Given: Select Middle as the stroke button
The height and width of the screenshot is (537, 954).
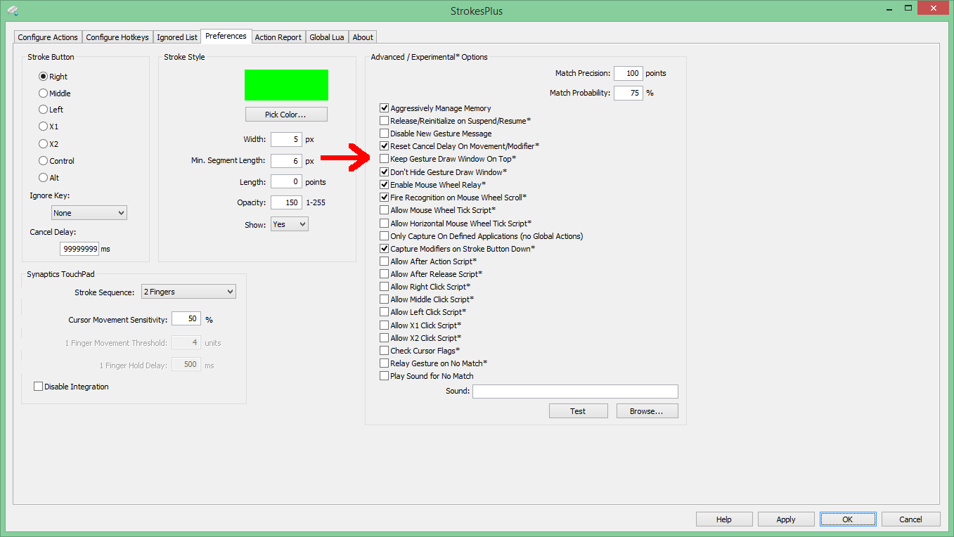Looking at the screenshot, I should click(x=43, y=93).
